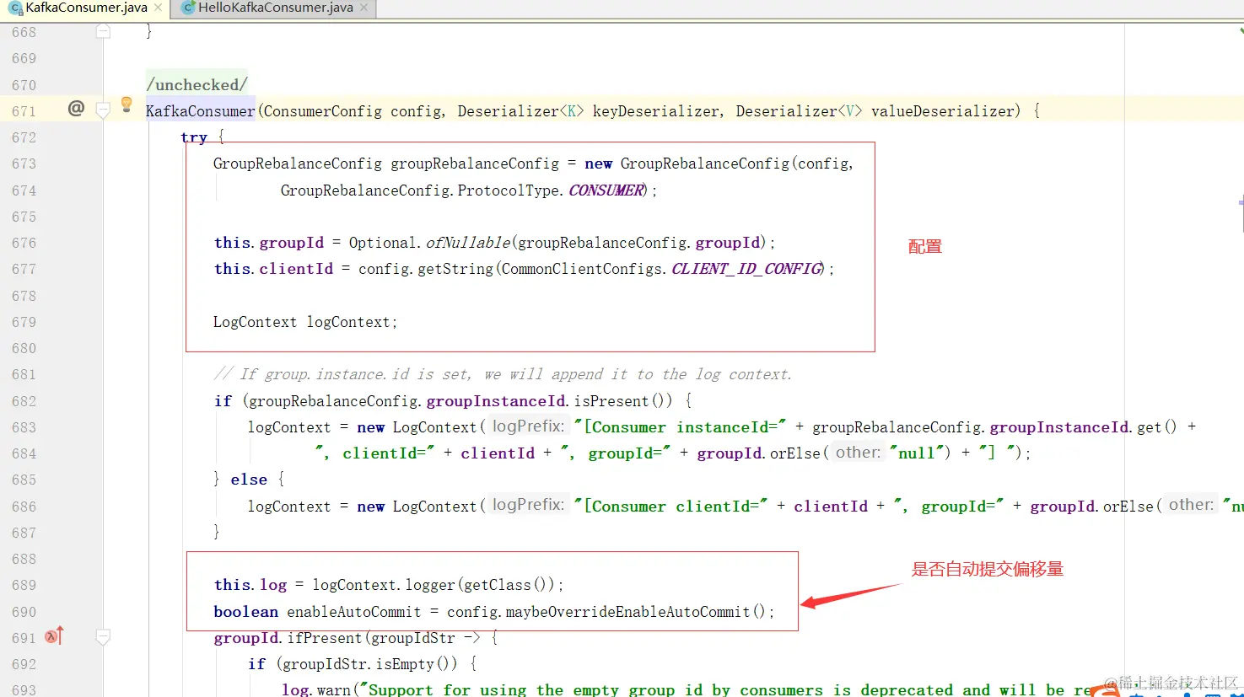Click GroupRebalanceConfig type on line 673
The image size is (1244, 697).
coord(297,164)
